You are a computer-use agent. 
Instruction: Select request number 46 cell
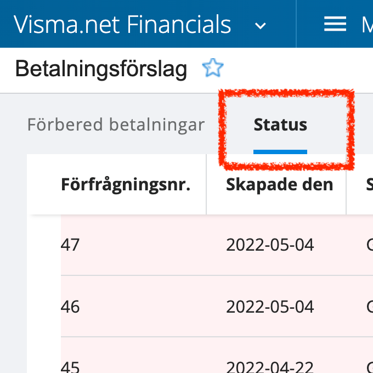pyautogui.click(x=70, y=306)
